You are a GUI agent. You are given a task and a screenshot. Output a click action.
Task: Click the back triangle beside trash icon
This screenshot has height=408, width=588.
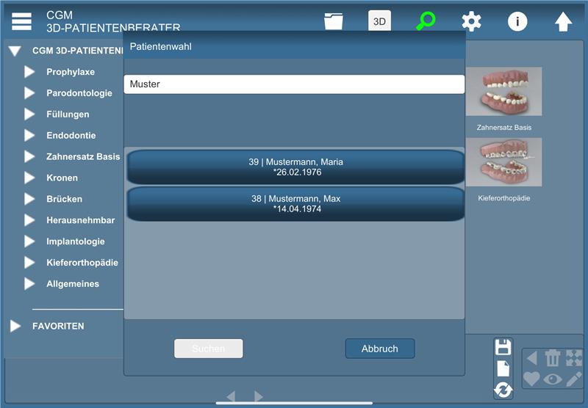click(531, 358)
